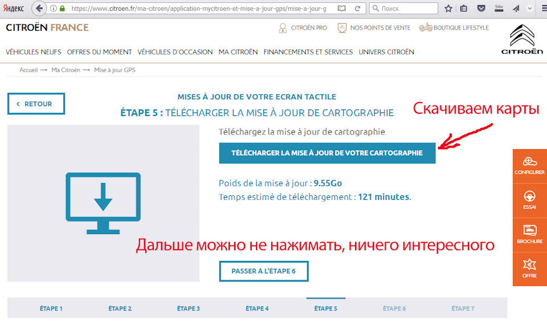Click Mise à jour GPS breadcrumb
This screenshot has width=547, height=323.
tap(115, 70)
